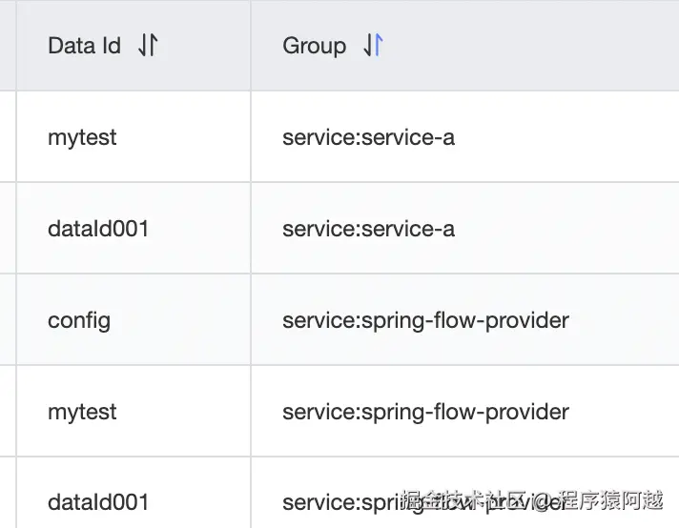Click empty left cell of bottom dataId001 row

coord(8,496)
